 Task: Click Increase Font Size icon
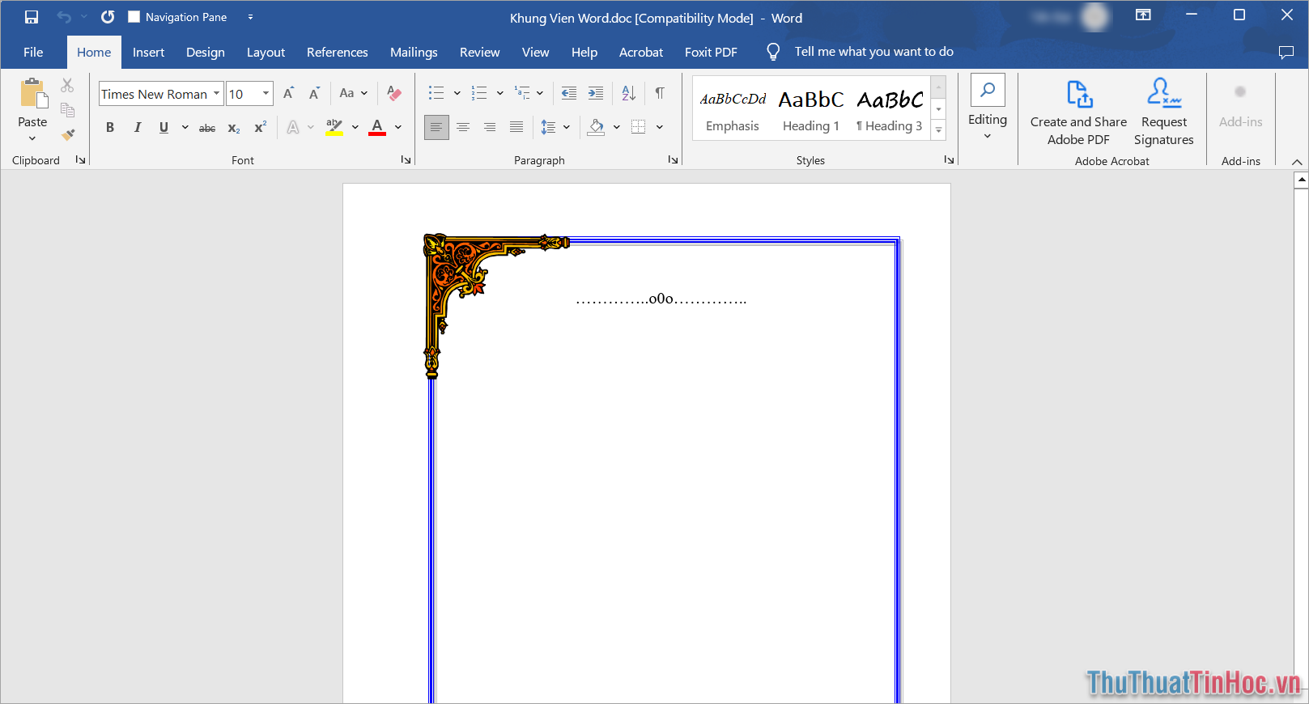[x=288, y=94]
